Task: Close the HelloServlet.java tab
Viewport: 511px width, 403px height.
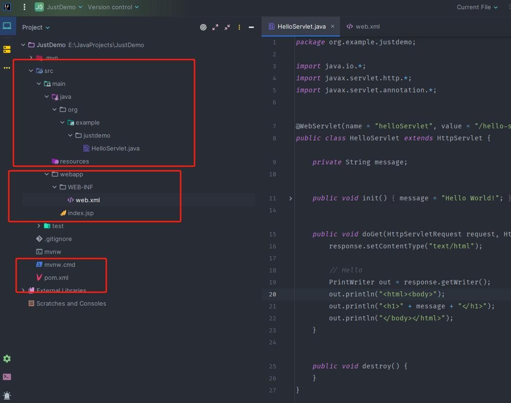Action: click(332, 26)
